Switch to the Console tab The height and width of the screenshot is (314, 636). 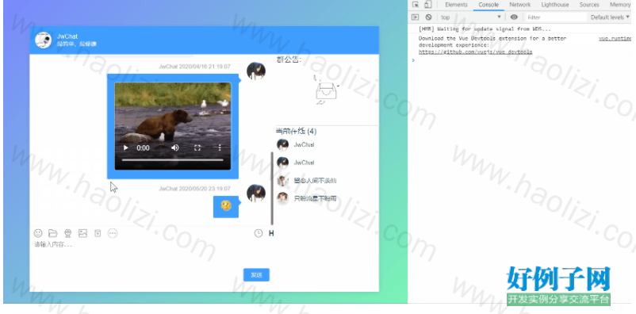(488, 5)
